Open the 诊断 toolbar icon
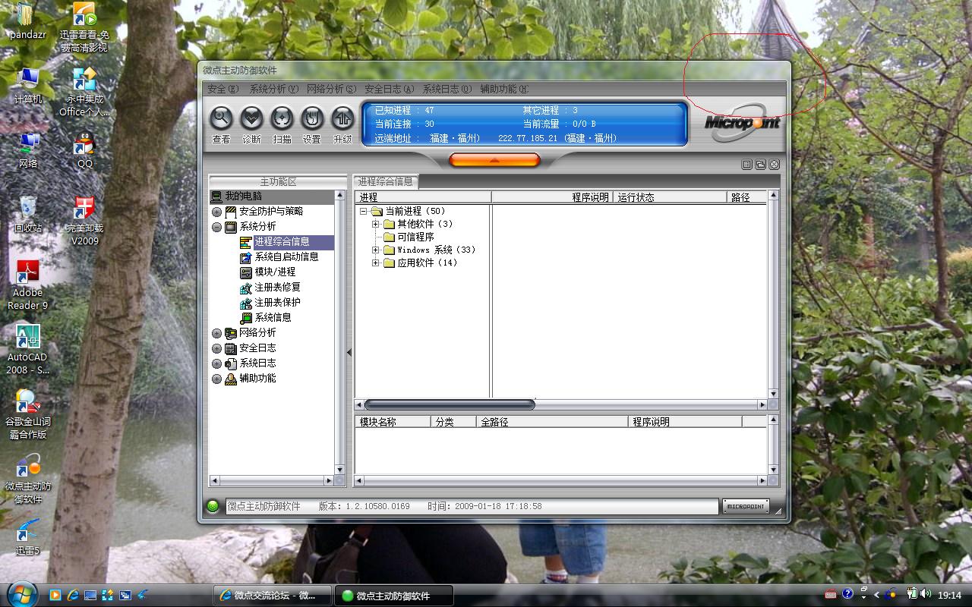 [251, 118]
